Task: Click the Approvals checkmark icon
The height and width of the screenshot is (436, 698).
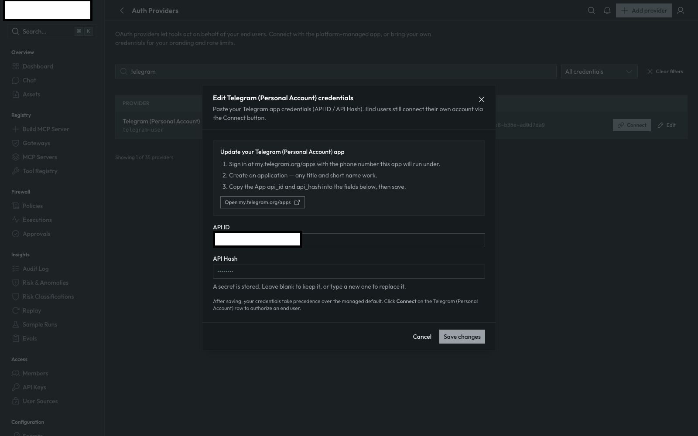Action: point(16,234)
